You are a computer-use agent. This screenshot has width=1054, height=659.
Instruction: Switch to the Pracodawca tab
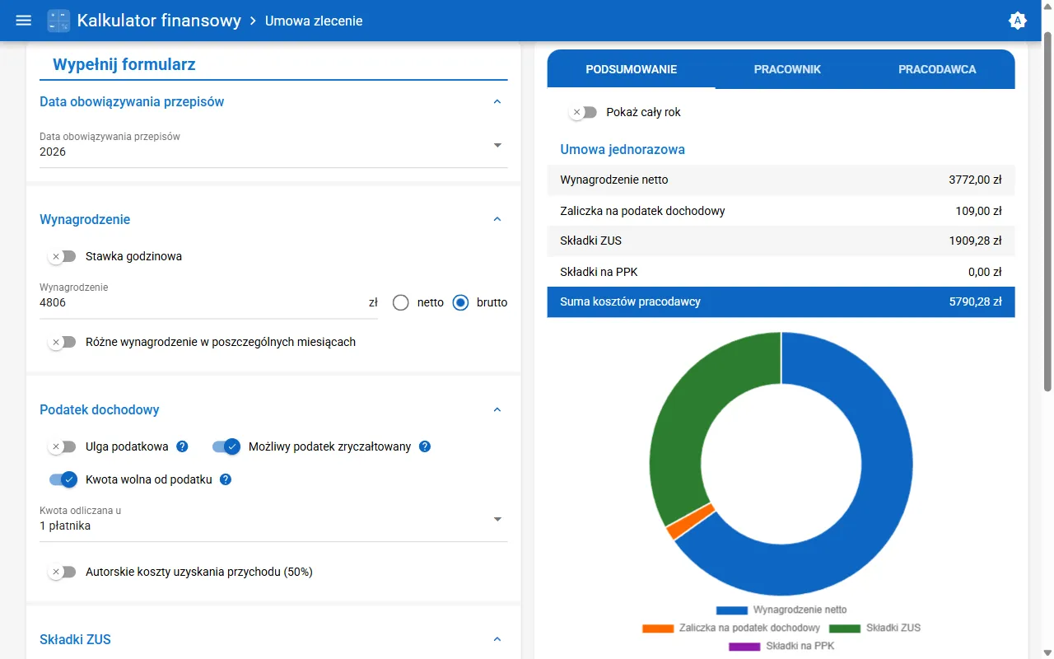937,69
